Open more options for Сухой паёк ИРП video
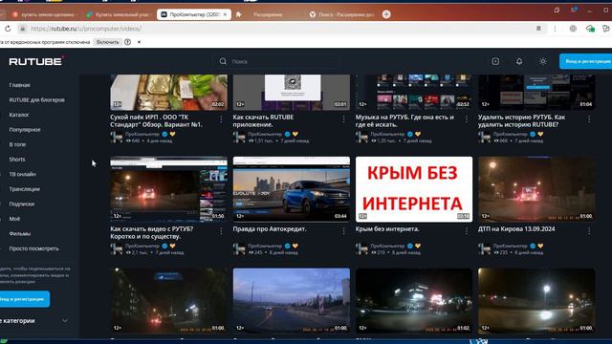612x344 pixels. 221,118
